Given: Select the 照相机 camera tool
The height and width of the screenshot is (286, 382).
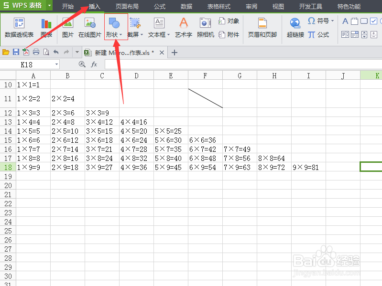Looking at the screenshot, I should [x=206, y=28].
